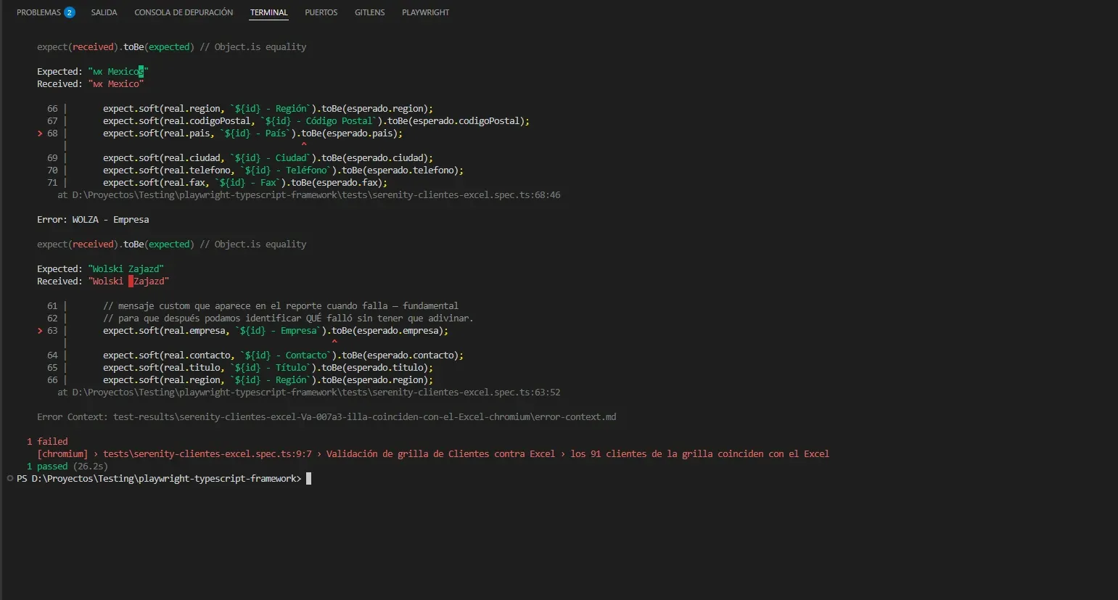Open the CONSOLA DE DEPURACIÓN tab
The height and width of the screenshot is (600, 1118).
coord(183,12)
